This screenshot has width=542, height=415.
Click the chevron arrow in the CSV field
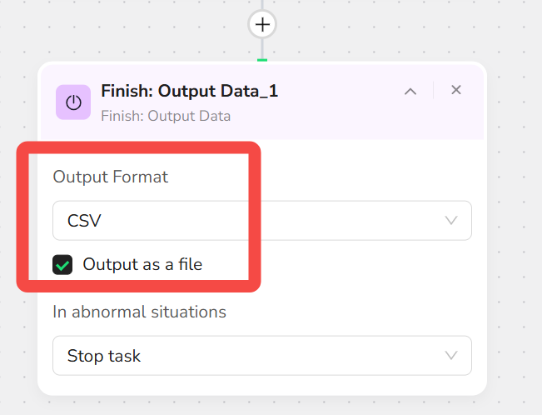(x=451, y=221)
